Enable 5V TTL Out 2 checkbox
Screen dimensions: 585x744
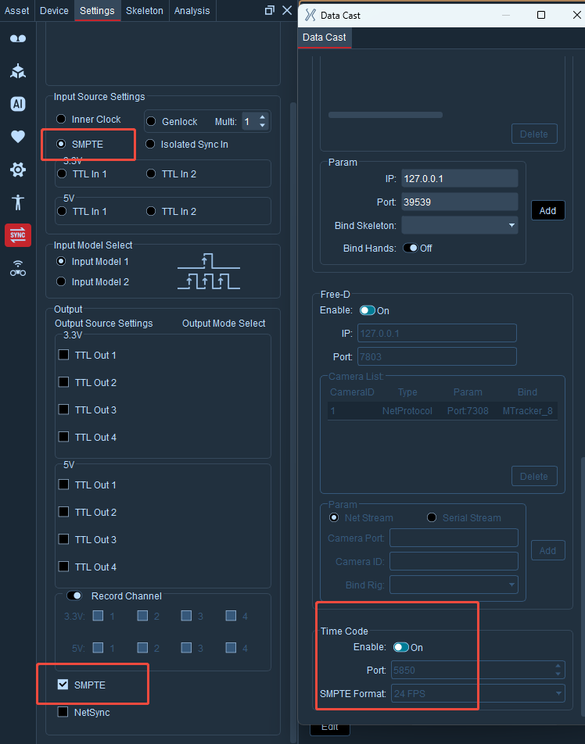tap(63, 512)
